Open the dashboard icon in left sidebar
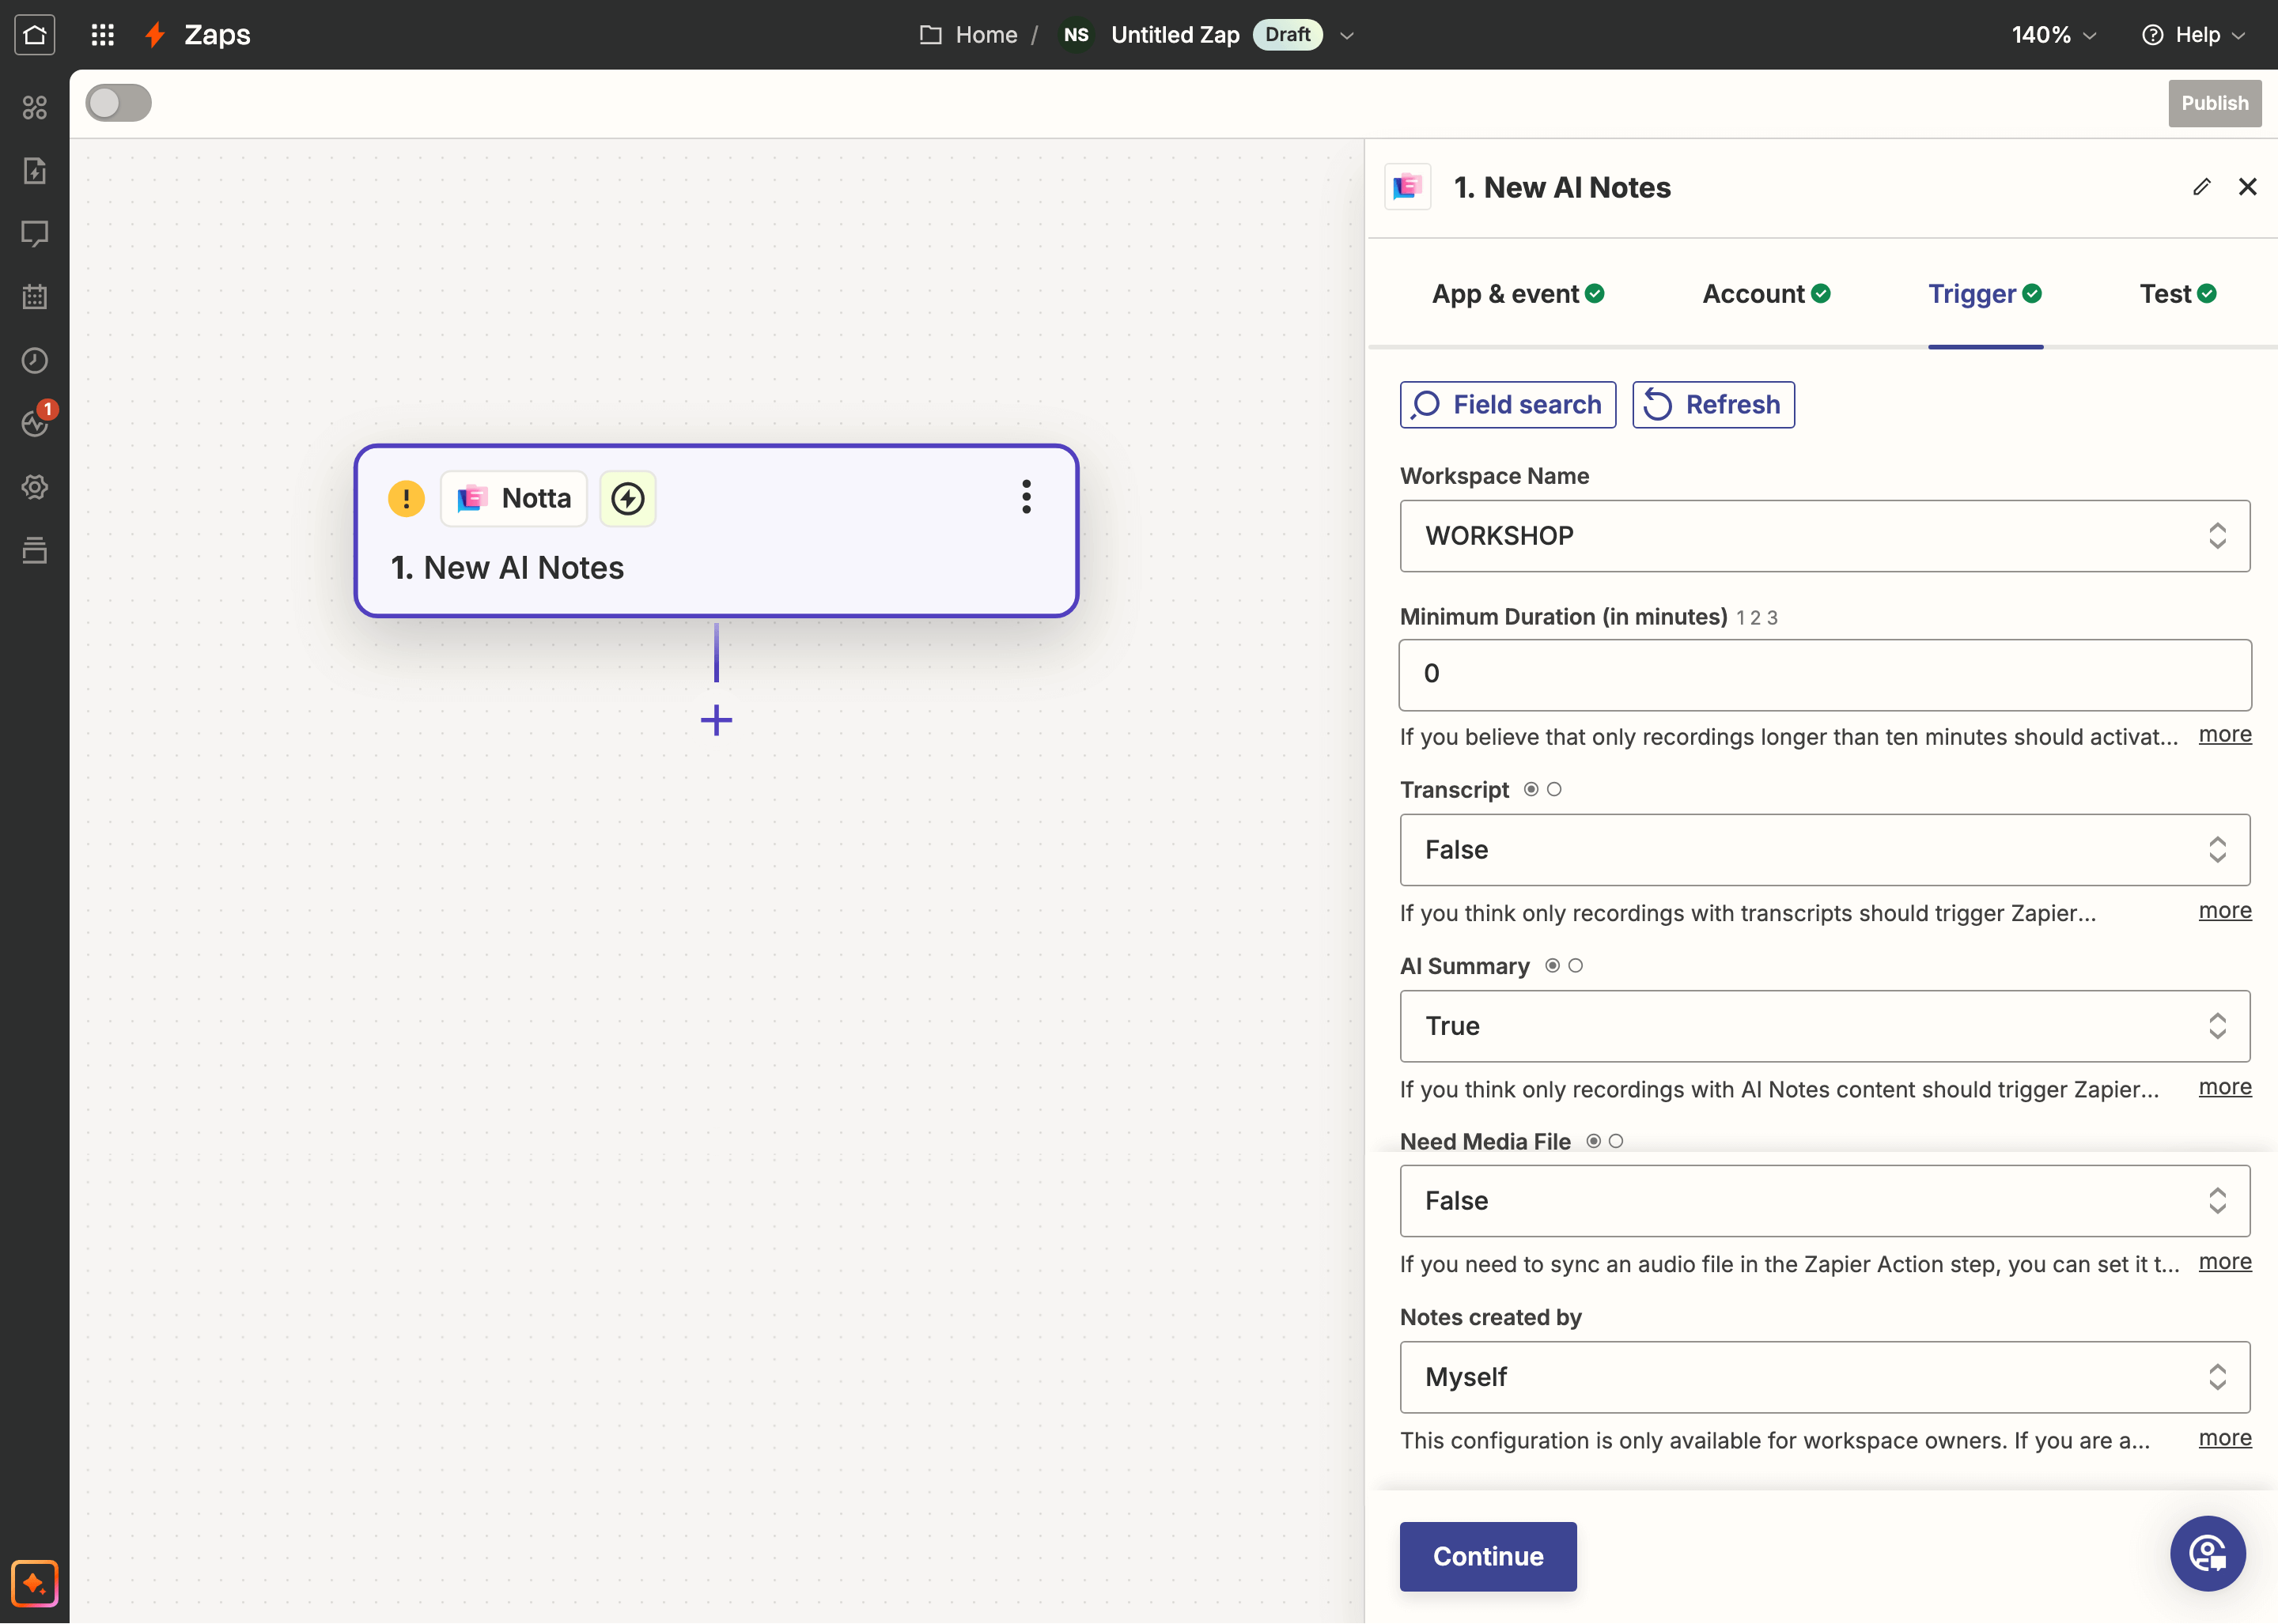Image resolution: width=2278 pixels, height=1624 pixels. click(35, 107)
